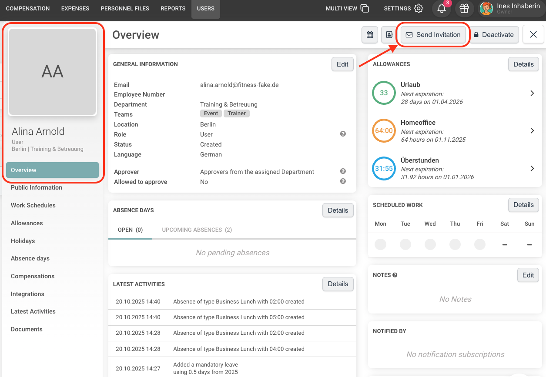546x377 pixels.
Task: Open Work Schedules in sidebar
Action: [x=33, y=205]
